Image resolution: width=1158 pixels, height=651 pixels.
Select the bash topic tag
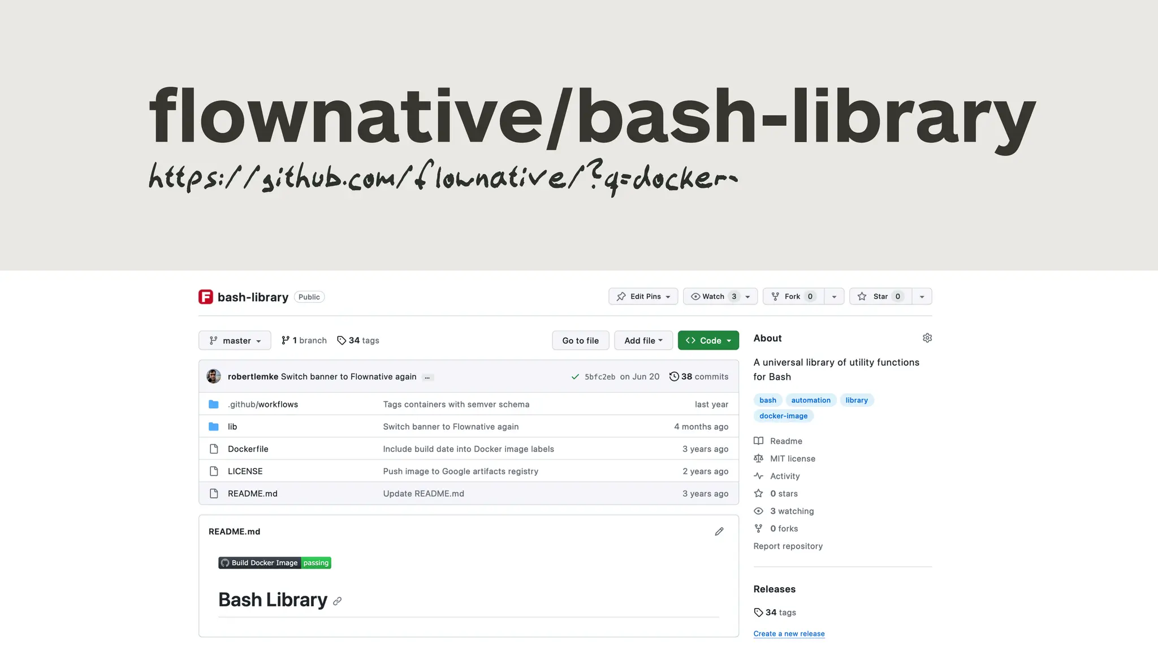[768, 400]
